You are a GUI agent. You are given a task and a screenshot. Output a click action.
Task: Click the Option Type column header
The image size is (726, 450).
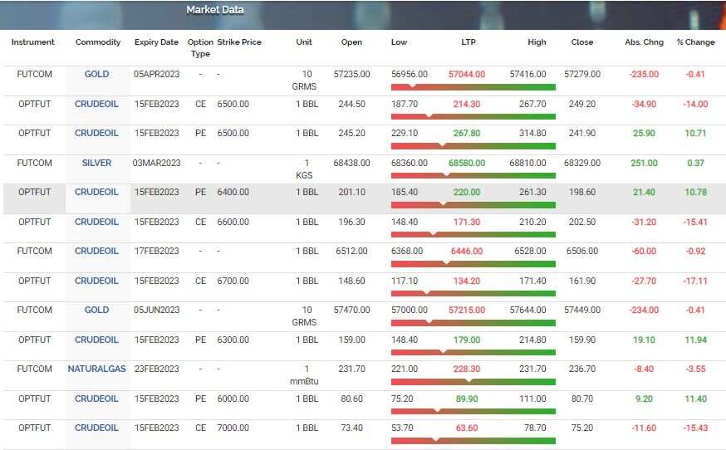click(200, 47)
